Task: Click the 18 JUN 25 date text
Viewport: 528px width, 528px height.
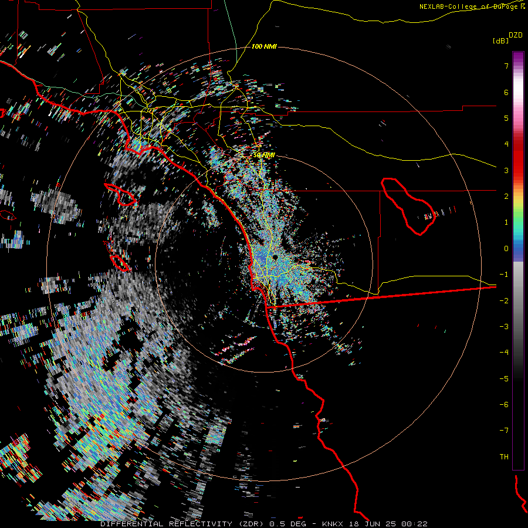Action: [x=373, y=524]
